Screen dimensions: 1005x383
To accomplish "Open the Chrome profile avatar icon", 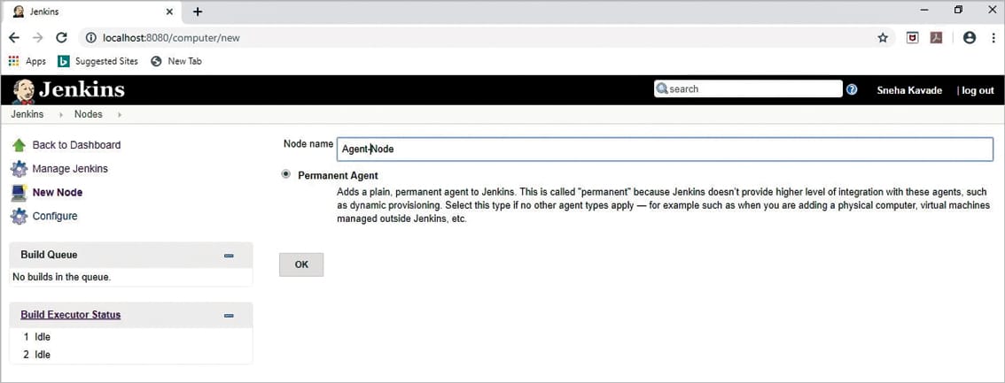I will tap(970, 38).
